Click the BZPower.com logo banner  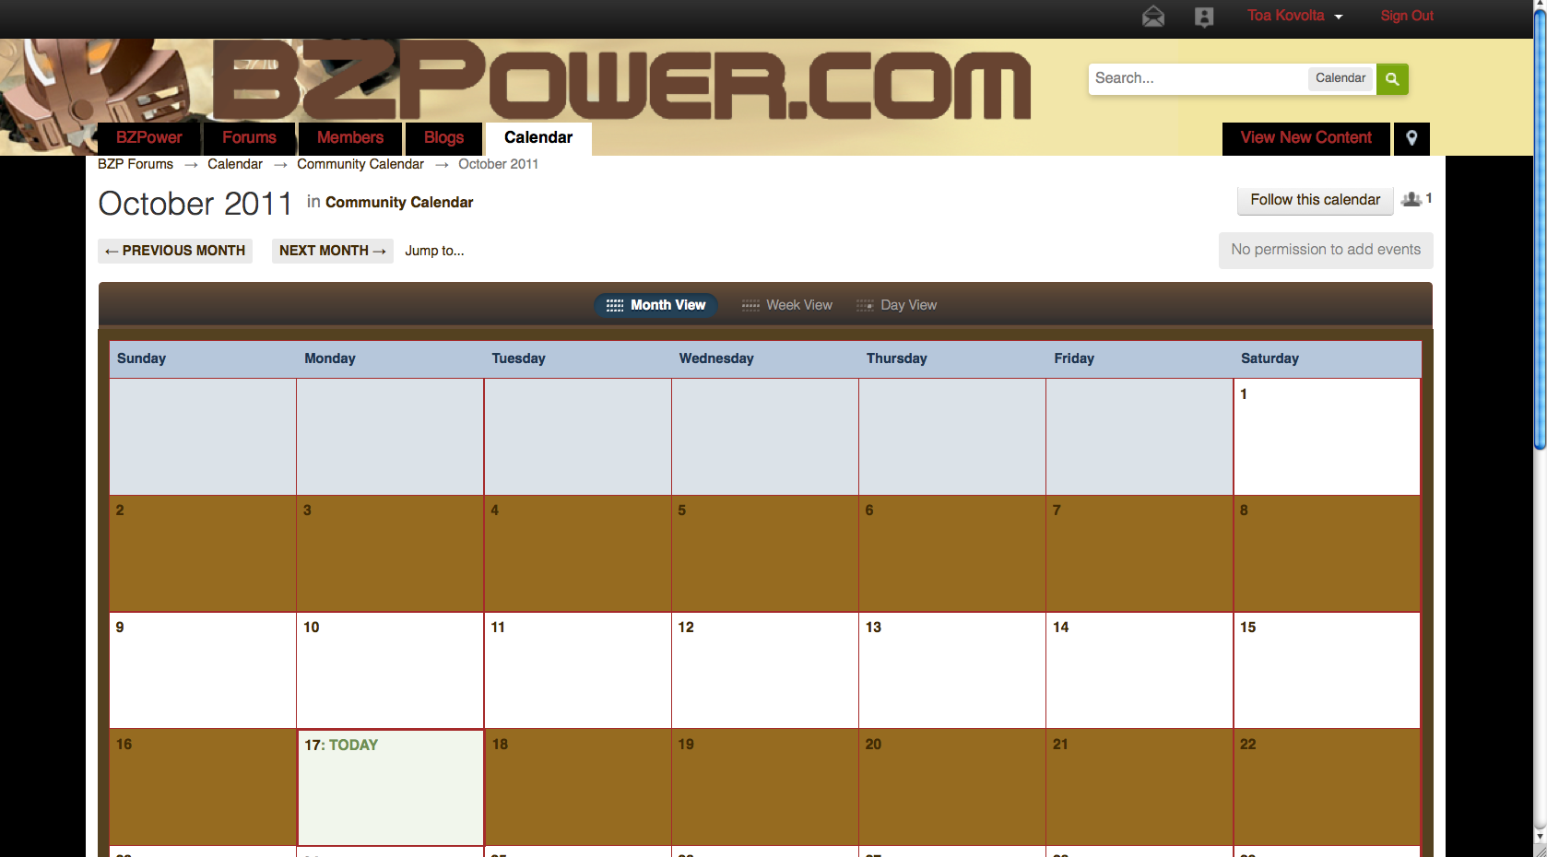(x=620, y=81)
